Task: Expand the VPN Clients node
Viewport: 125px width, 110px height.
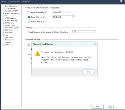Action: [x=3, y=33]
